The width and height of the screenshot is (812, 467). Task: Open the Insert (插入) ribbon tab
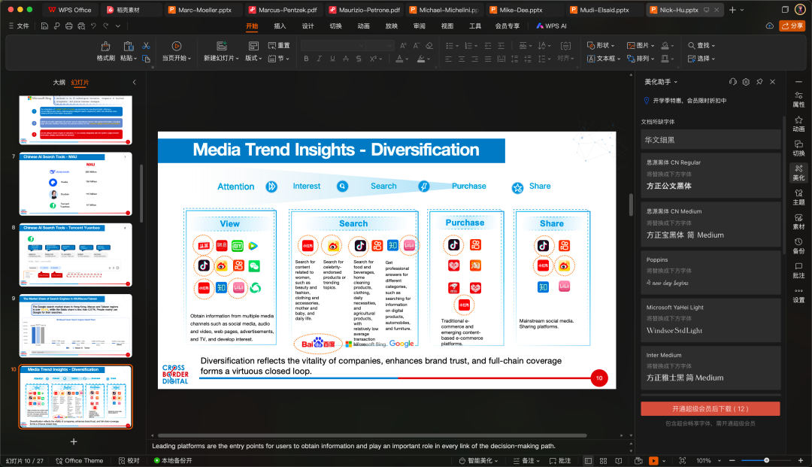tap(280, 26)
